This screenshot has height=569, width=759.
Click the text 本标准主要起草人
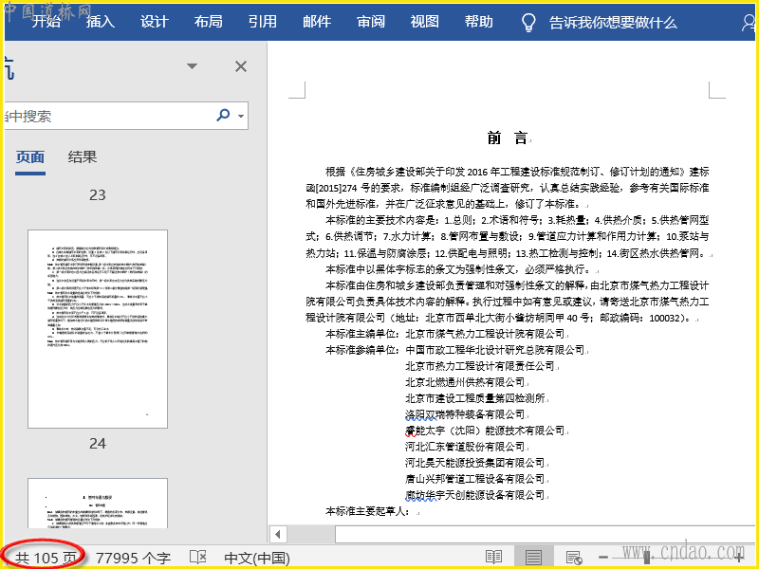tap(363, 511)
